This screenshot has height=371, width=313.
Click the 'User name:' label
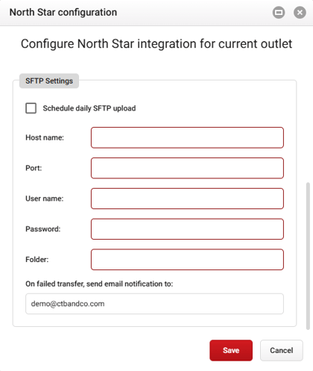(x=45, y=199)
